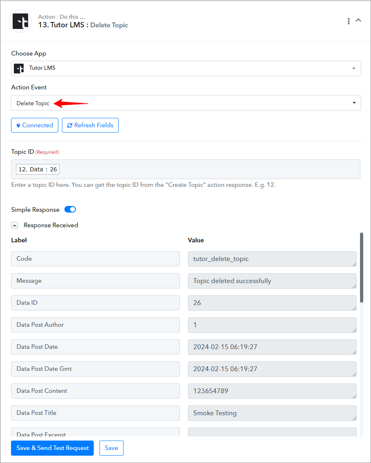Click the Label column header
371x463 pixels.
click(19, 240)
